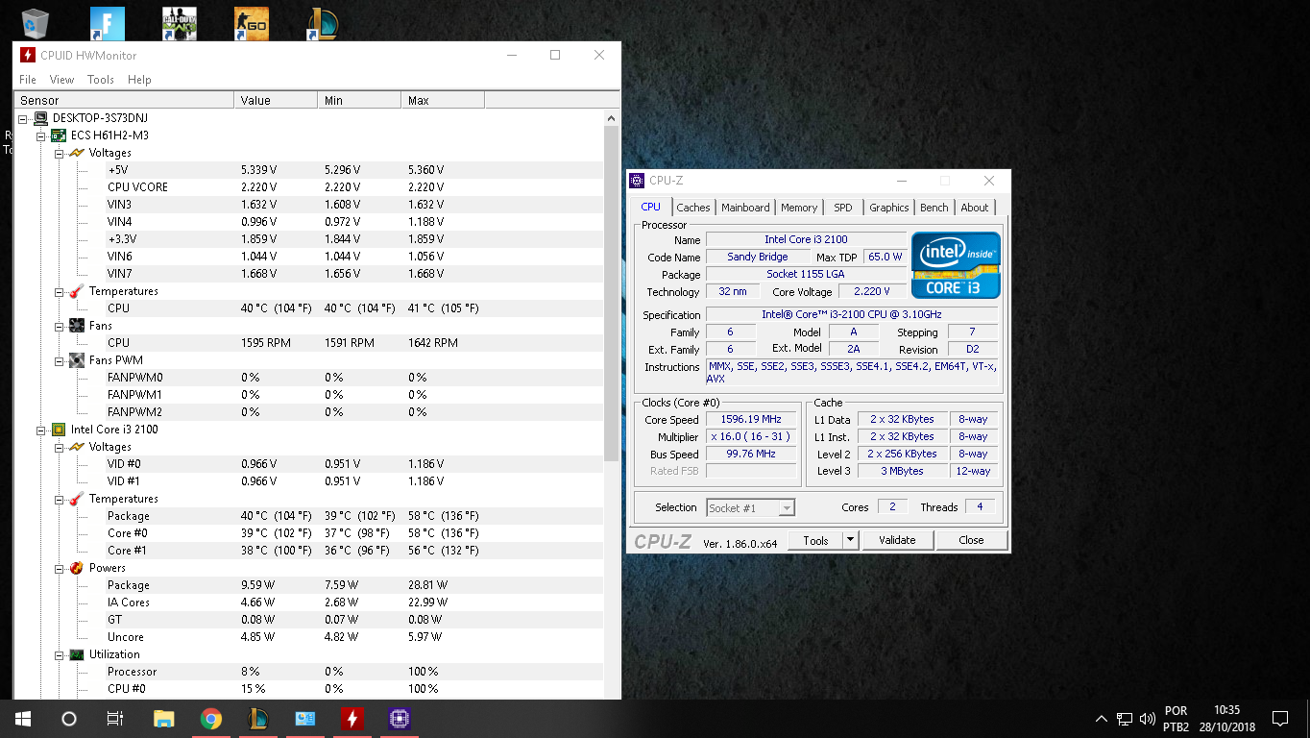This screenshot has width=1310, height=738.
Task: Collapse the DESKTOP-3S73DNJ tree node
Action: point(22,118)
